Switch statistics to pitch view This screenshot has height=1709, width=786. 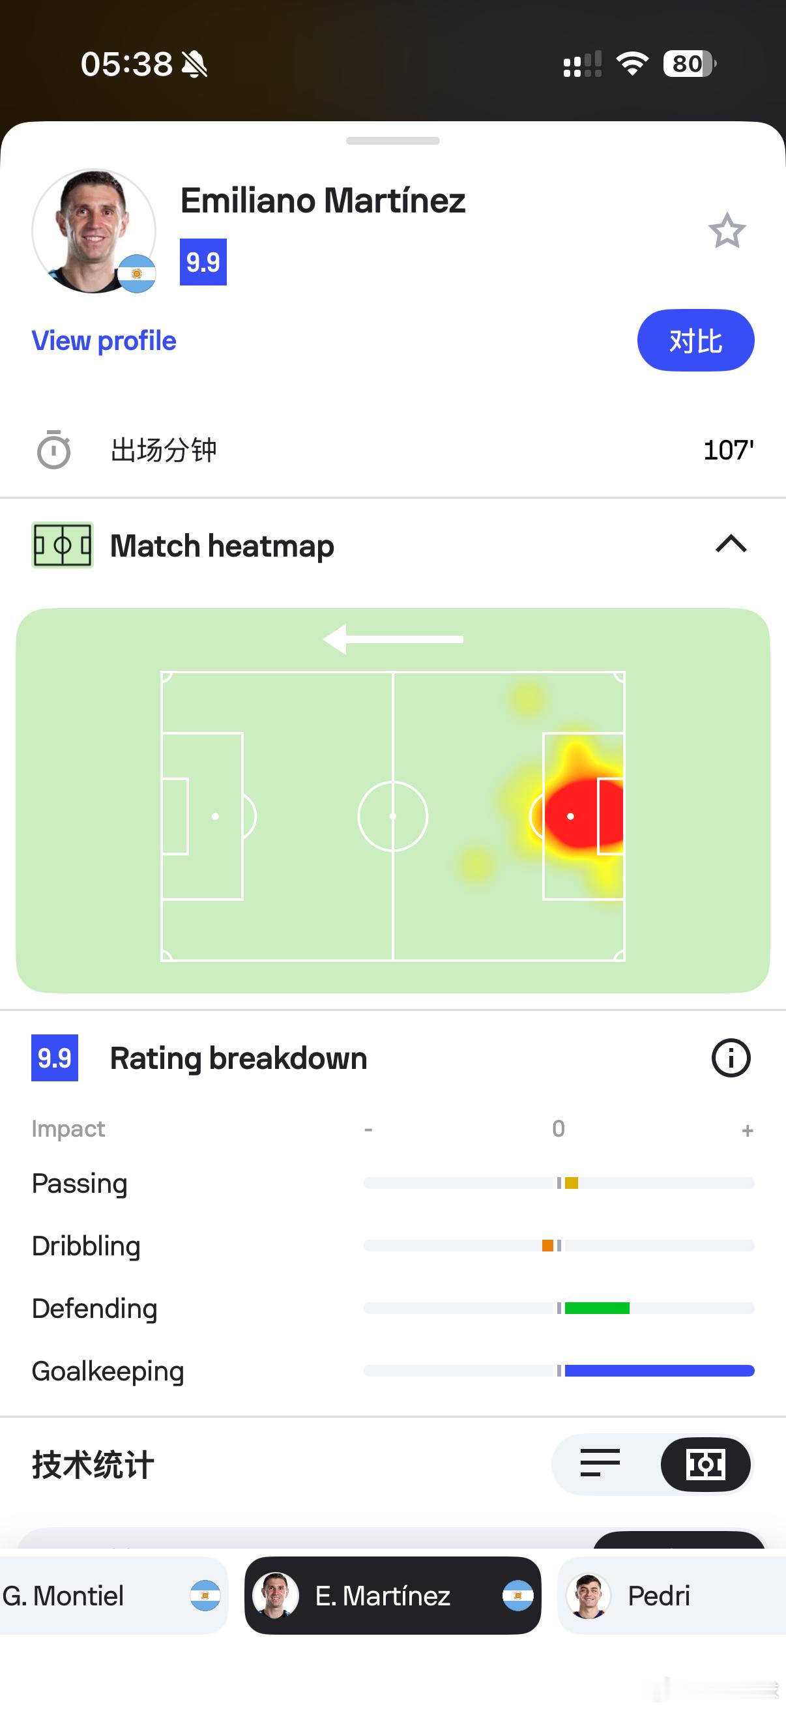point(706,1463)
